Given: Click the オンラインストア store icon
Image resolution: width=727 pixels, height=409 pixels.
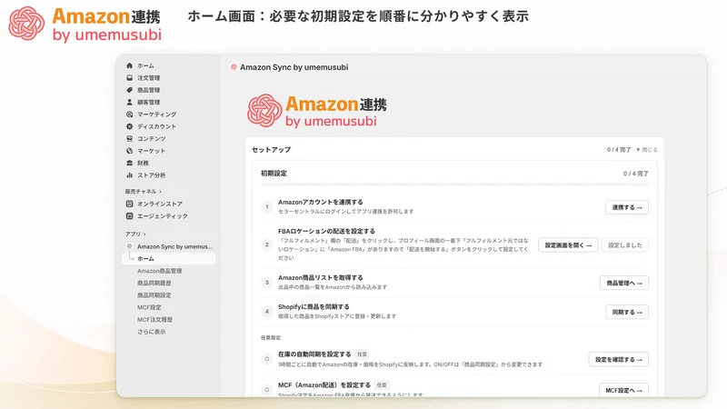Looking at the screenshot, I should tap(129, 204).
